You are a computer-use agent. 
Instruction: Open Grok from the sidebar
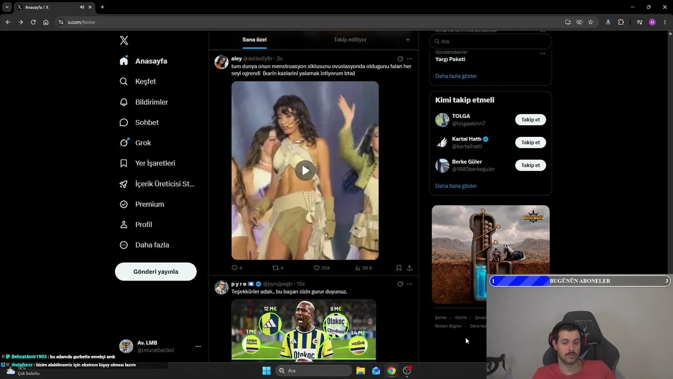pyautogui.click(x=136, y=143)
